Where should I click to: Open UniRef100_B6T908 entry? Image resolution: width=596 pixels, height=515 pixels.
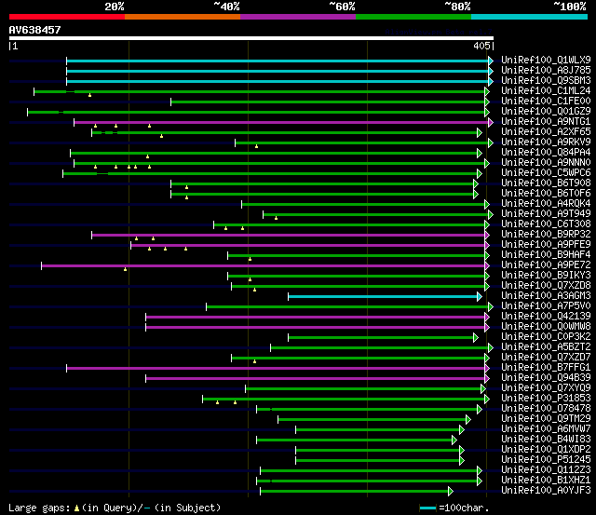(x=546, y=183)
